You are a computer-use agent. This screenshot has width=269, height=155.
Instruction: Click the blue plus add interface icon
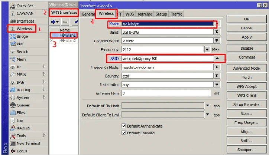click(x=54, y=22)
